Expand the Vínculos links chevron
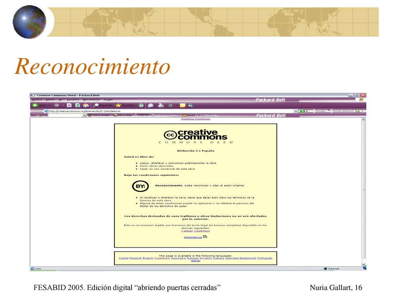The width and height of the screenshot is (396, 297). tap(329, 110)
